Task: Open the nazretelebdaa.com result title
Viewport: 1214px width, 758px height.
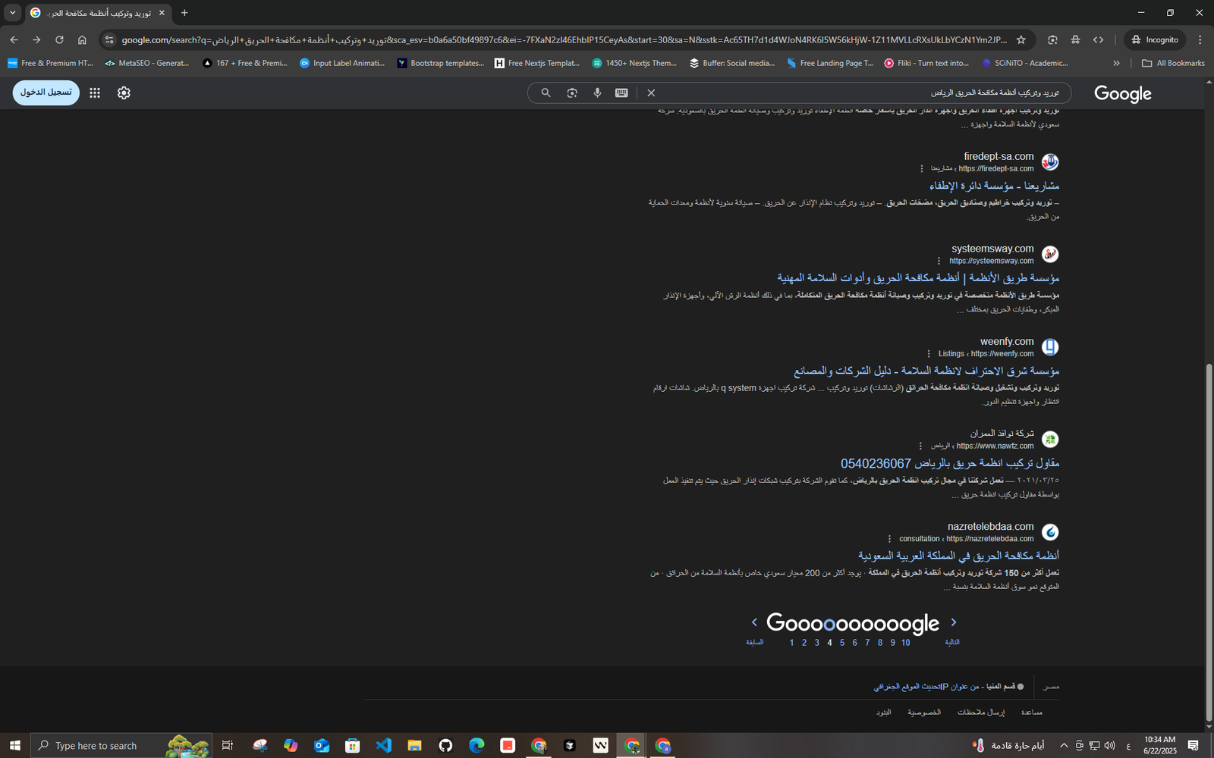Action: [x=958, y=556]
